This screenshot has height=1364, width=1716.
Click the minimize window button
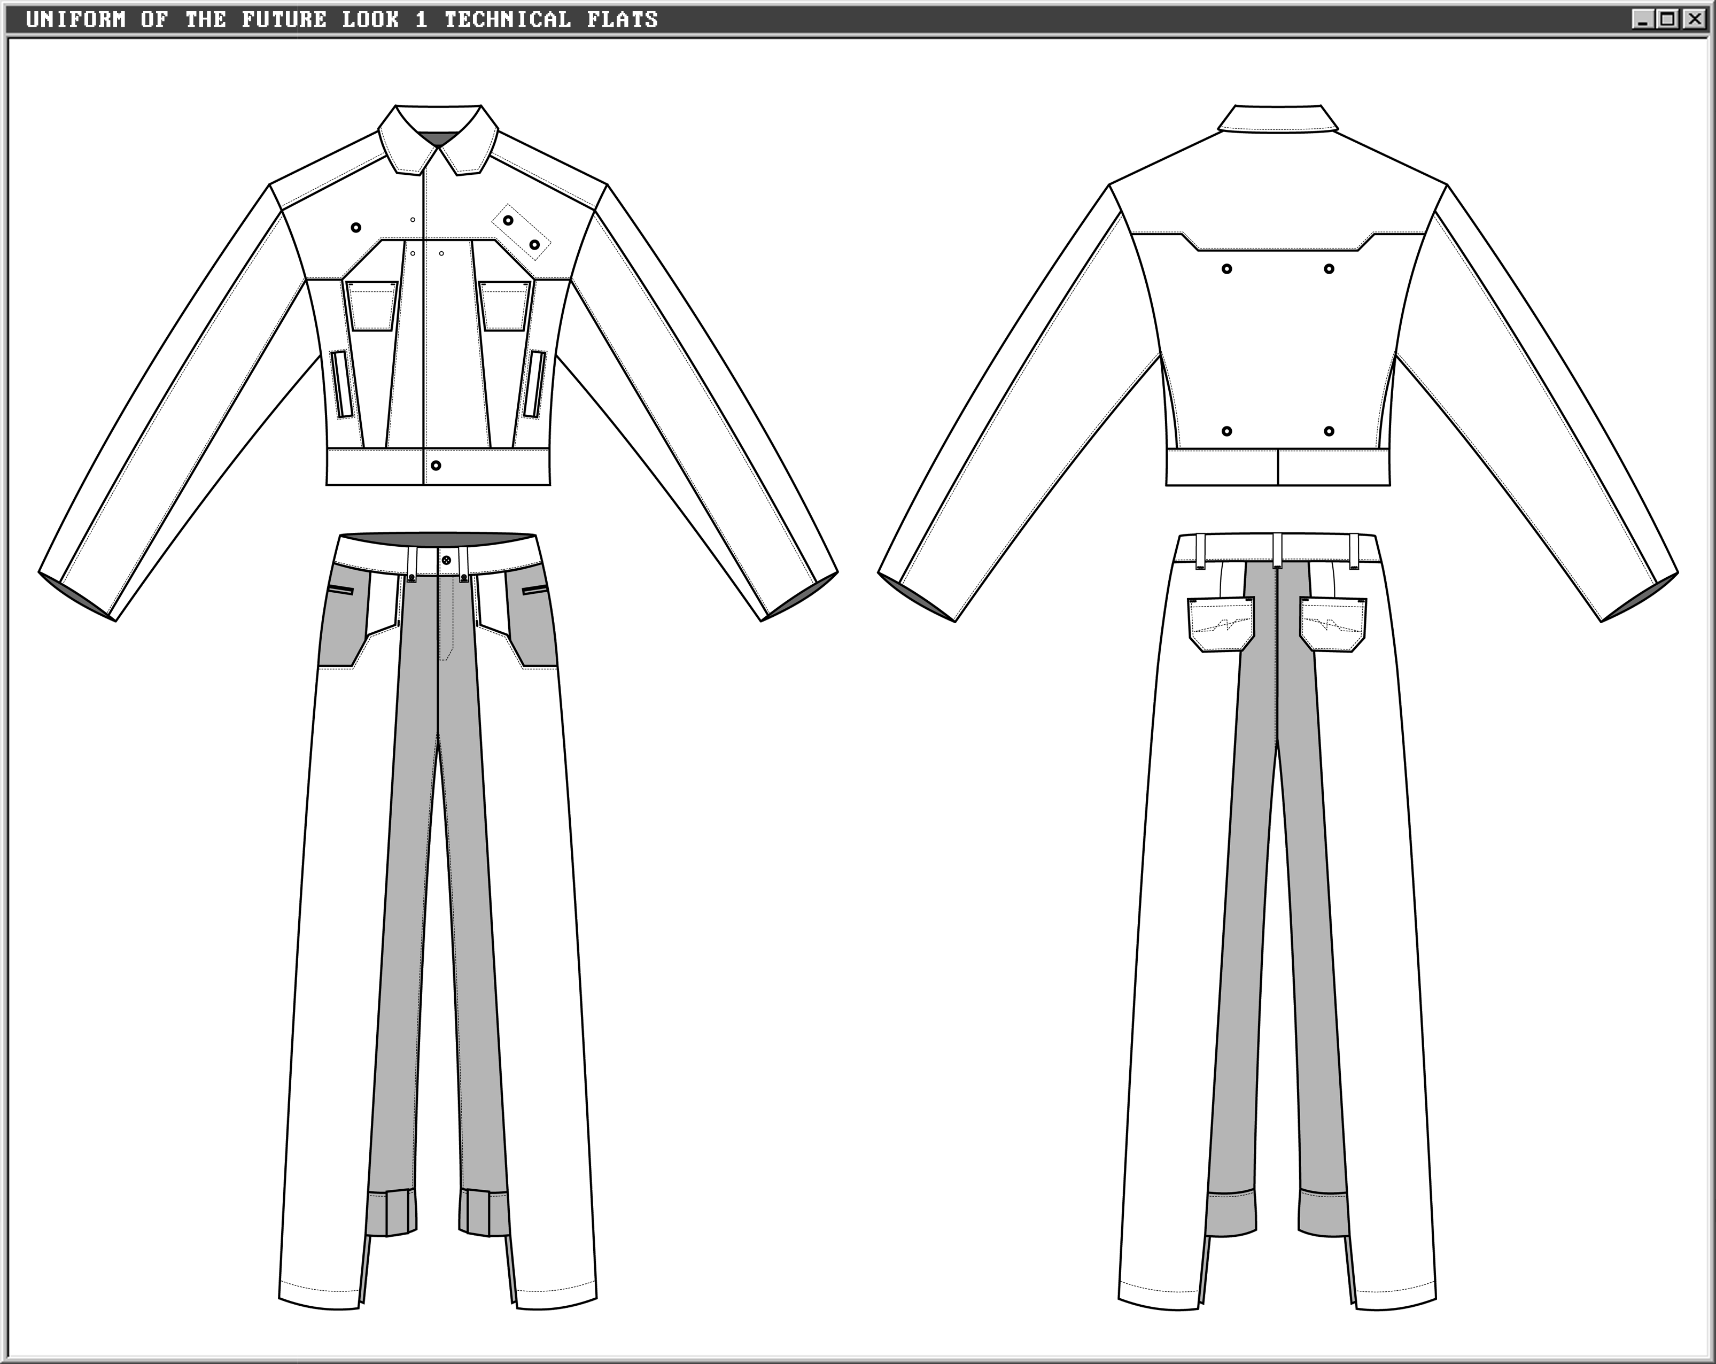pyautogui.click(x=1642, y=19)
